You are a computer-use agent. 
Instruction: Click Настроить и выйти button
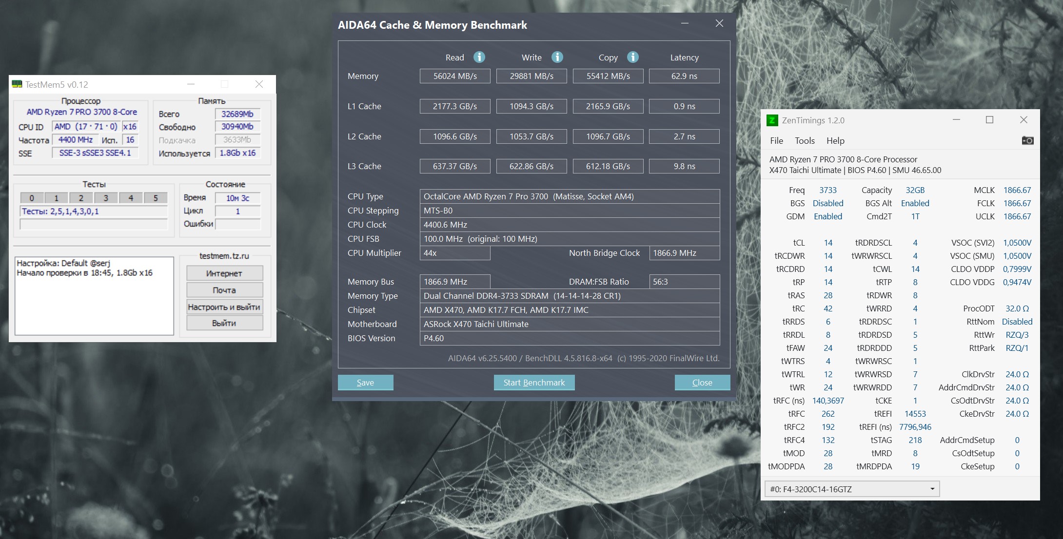[224, 307]
